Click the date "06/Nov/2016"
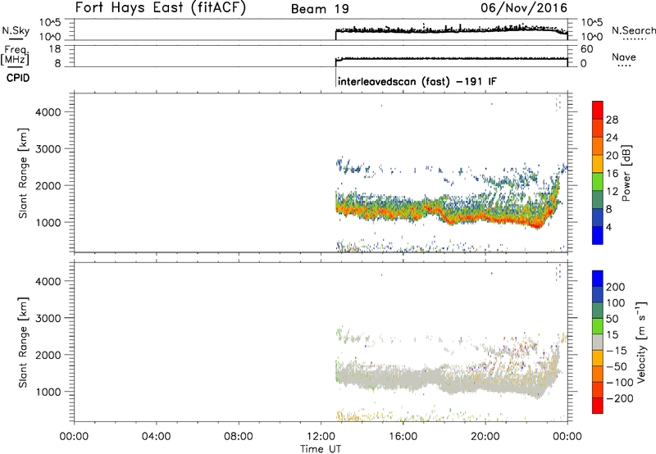 (524, 8)
